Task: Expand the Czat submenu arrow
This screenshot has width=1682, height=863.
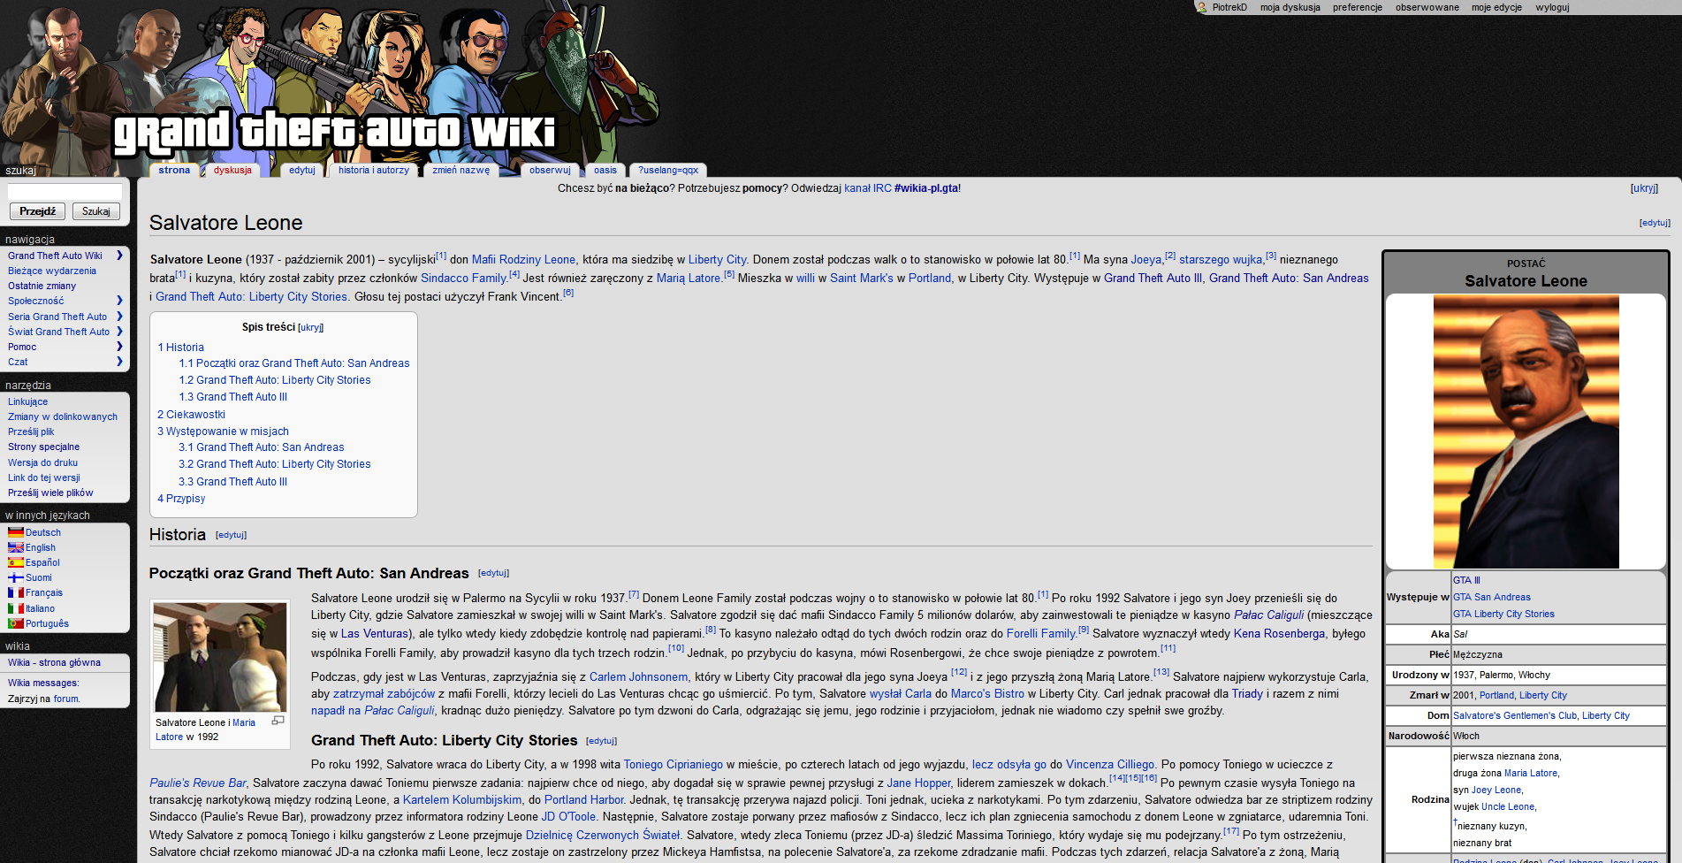Action: coord(119,362)
